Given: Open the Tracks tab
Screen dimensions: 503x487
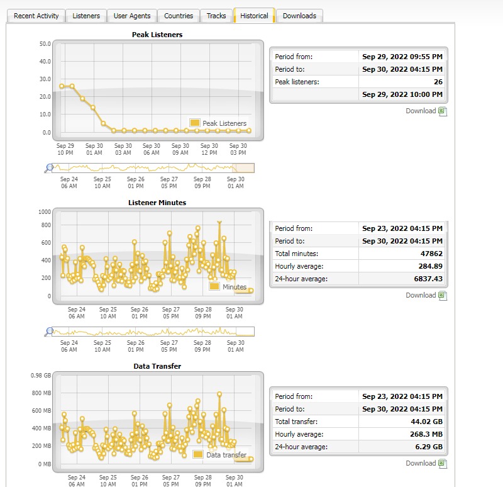Looking at the screenshot, I should pos(216,16).
